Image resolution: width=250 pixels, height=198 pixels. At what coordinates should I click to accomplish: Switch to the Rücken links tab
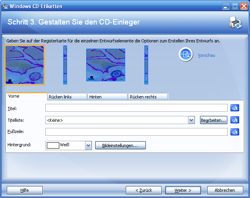coord(66,97)
